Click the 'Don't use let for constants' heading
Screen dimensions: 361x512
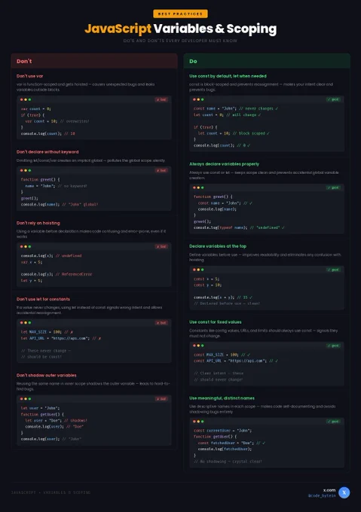point(43,299)
